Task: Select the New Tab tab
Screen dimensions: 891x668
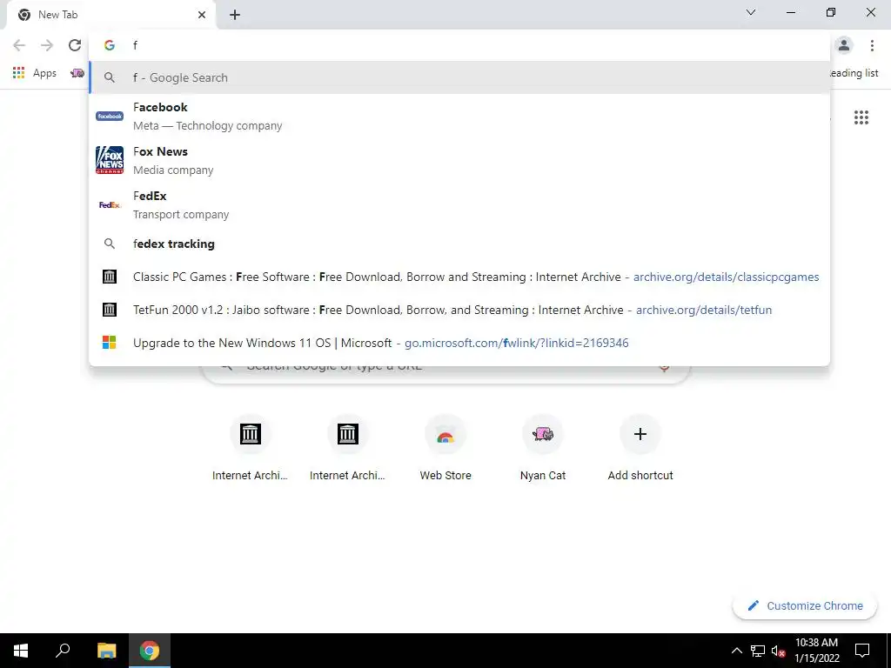Action: 111,15
